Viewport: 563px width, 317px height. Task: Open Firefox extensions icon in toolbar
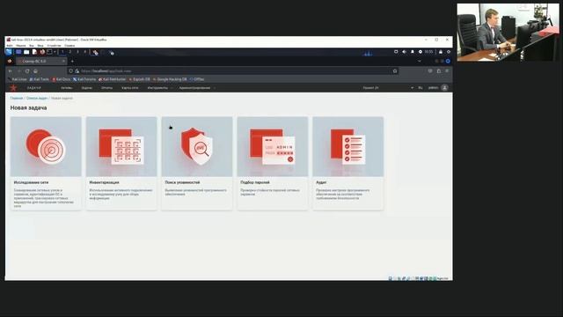coord(439,71)
